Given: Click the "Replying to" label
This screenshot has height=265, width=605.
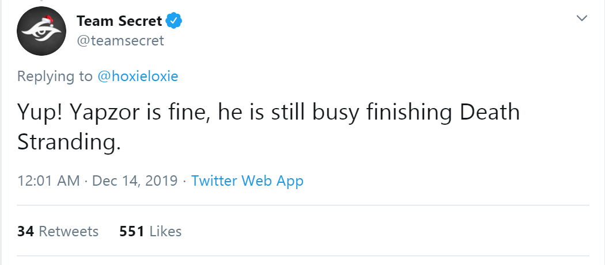Looking at the screenshot, I should pos(55,76).
